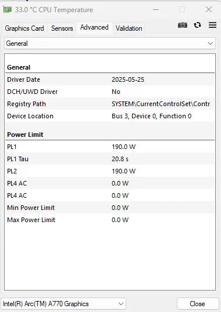The height and width of the screenshot is (312, 221).
Task: Switch to the Graphics Card tab
Action: (24, 28)
